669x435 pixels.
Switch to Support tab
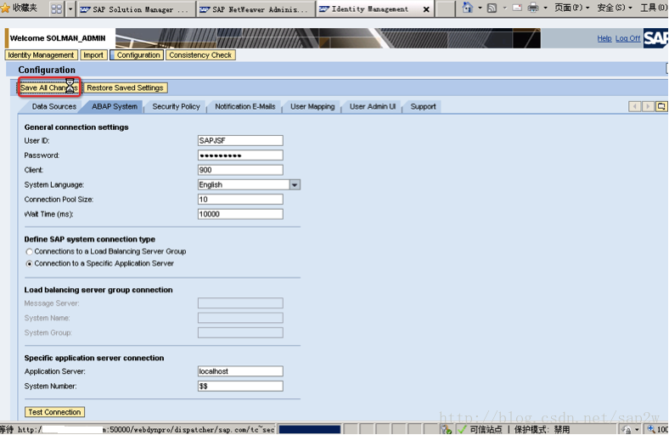pos(423,107)
